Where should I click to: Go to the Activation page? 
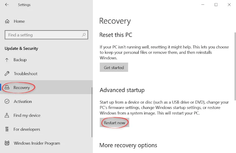click(22, 102)
